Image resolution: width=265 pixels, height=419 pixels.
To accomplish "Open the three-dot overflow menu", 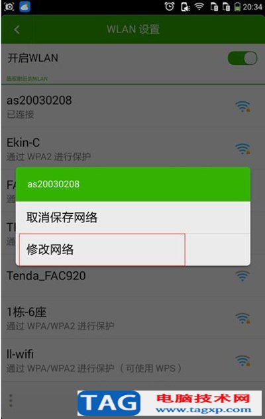I will (x=11, y=400).
